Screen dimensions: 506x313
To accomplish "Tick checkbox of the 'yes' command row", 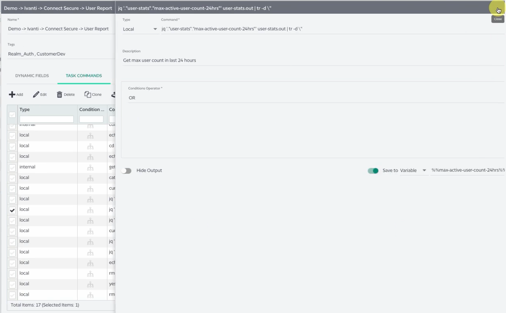I will click(x=12, y=284).
